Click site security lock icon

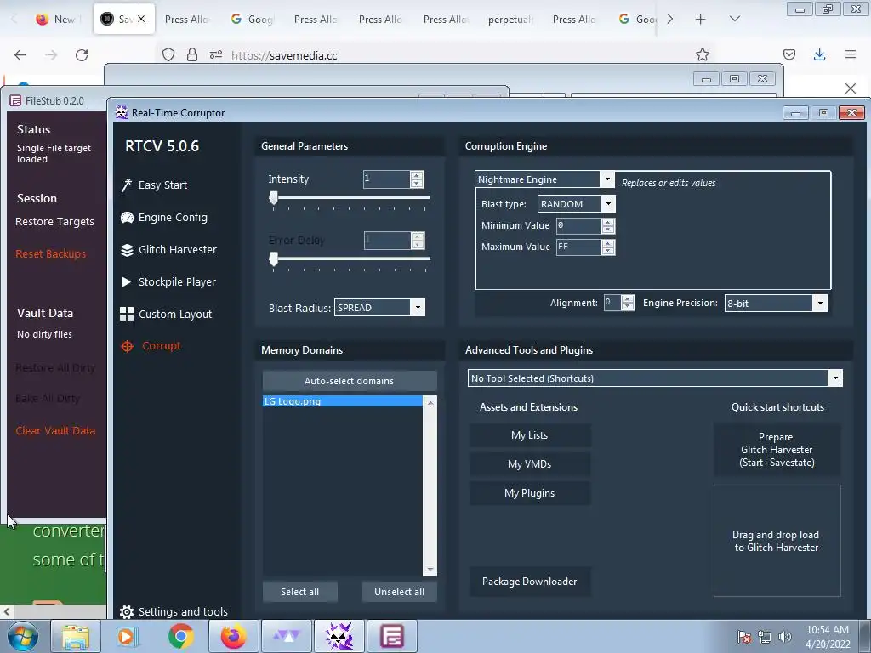(x=192, y=54)
